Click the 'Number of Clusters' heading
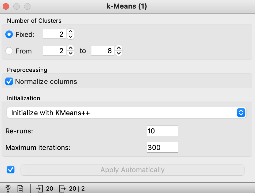Image resolution: width=255 pixels, height=193 pixels. [34, 21]
